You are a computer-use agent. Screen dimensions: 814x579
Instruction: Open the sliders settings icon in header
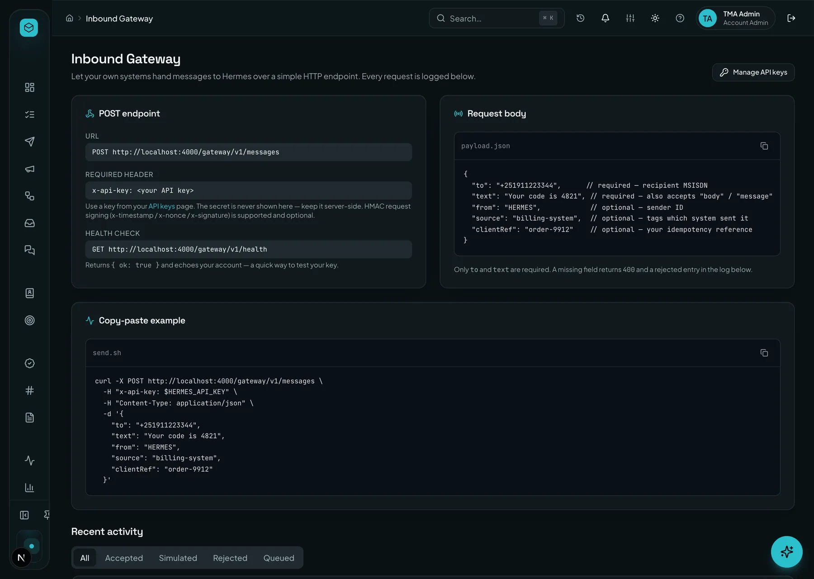point(630,18)
